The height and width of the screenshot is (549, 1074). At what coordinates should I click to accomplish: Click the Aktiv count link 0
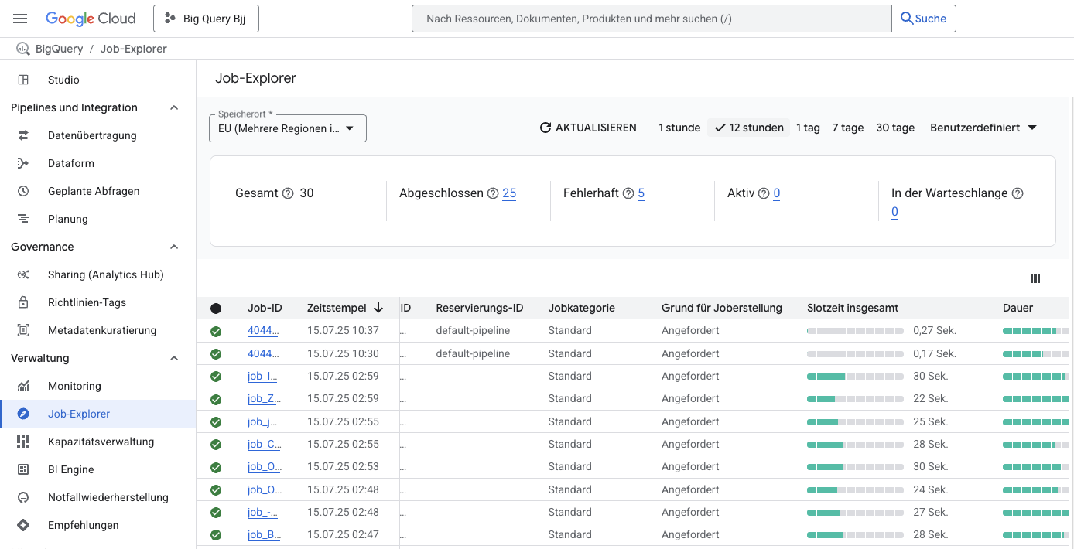point(776,193)
